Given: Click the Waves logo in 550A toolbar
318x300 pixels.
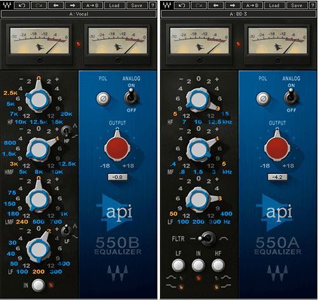Looking at the screenshot, I should coord(167,5).
